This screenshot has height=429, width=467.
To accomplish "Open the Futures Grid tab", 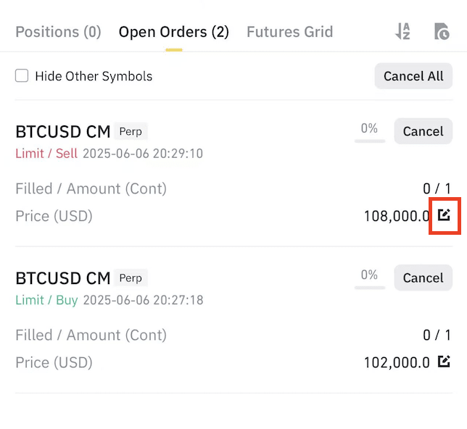I will click(289, 32).
